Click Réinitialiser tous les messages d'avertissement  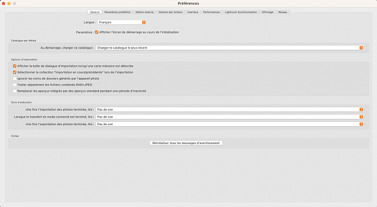185,143
